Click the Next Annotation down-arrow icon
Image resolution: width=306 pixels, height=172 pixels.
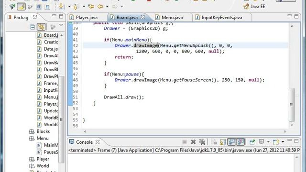tap(62, 7)
